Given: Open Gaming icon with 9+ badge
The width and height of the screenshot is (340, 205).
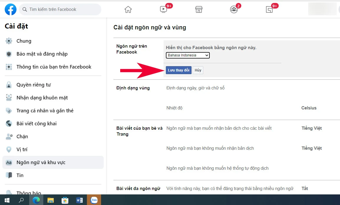Looking at the screenshot, I should pos(269,9).
